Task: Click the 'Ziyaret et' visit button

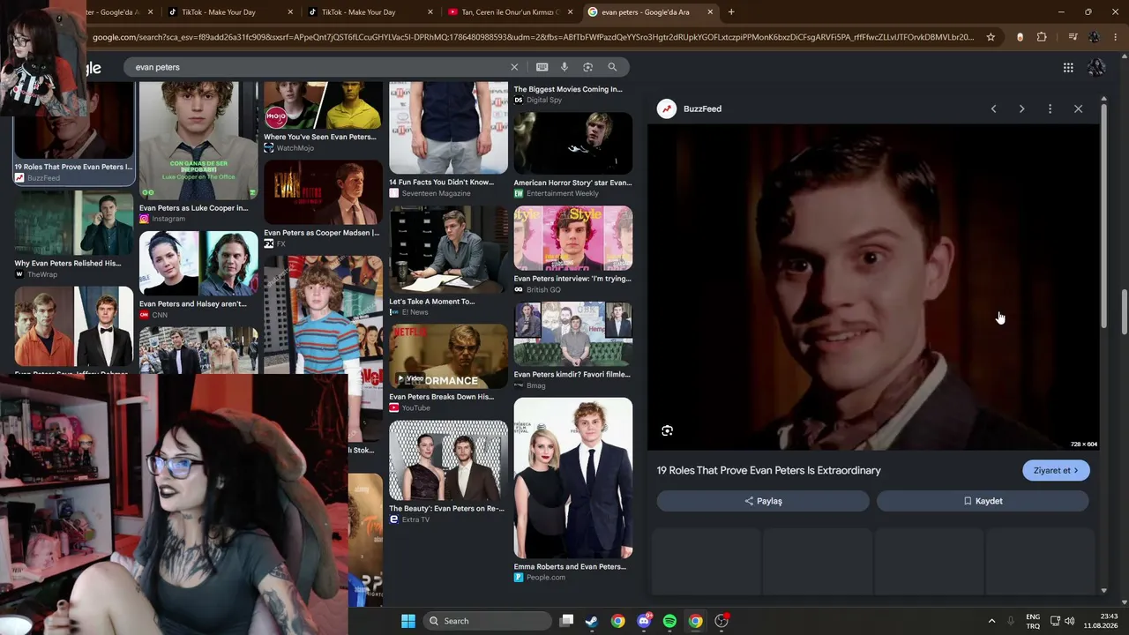Action: click(1056, 470)
